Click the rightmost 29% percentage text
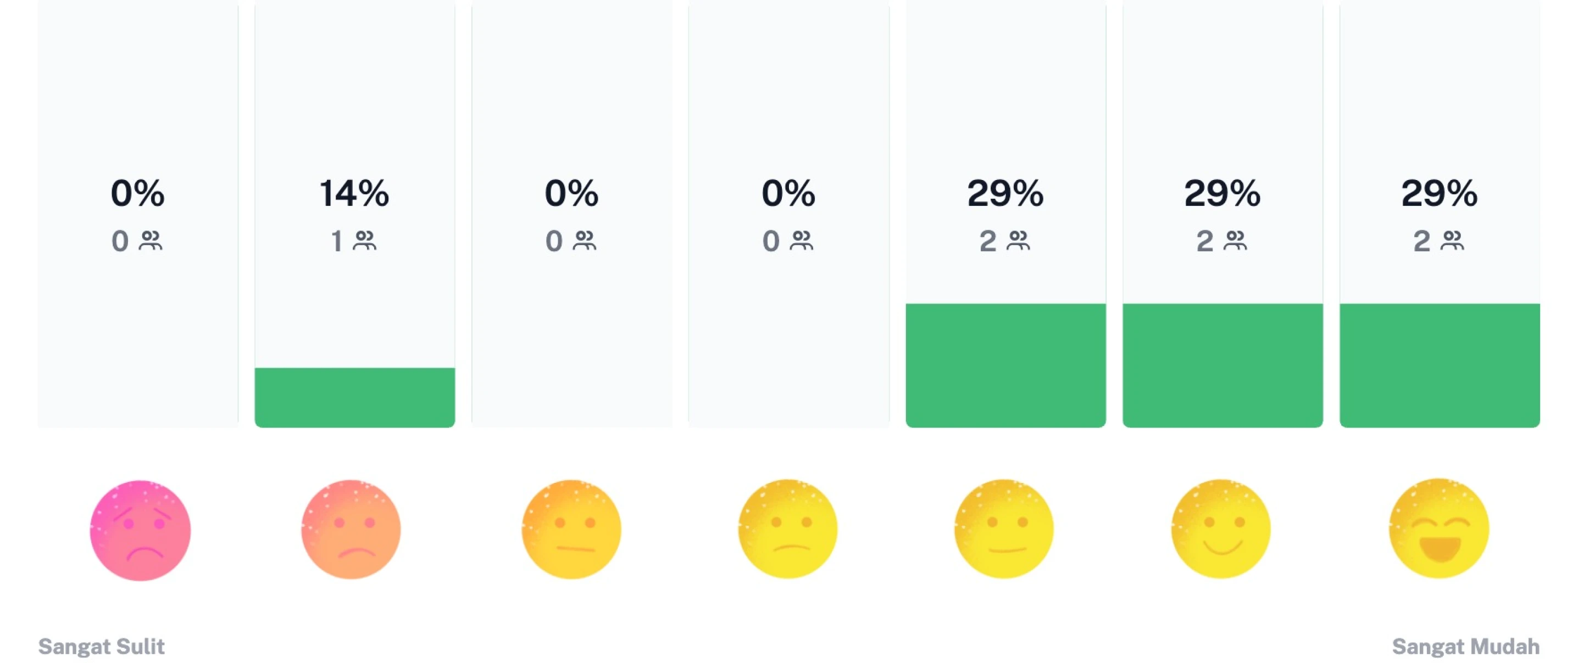Image resolution: width=1578 pixels, height=663 pixels. pos(1440,193)
